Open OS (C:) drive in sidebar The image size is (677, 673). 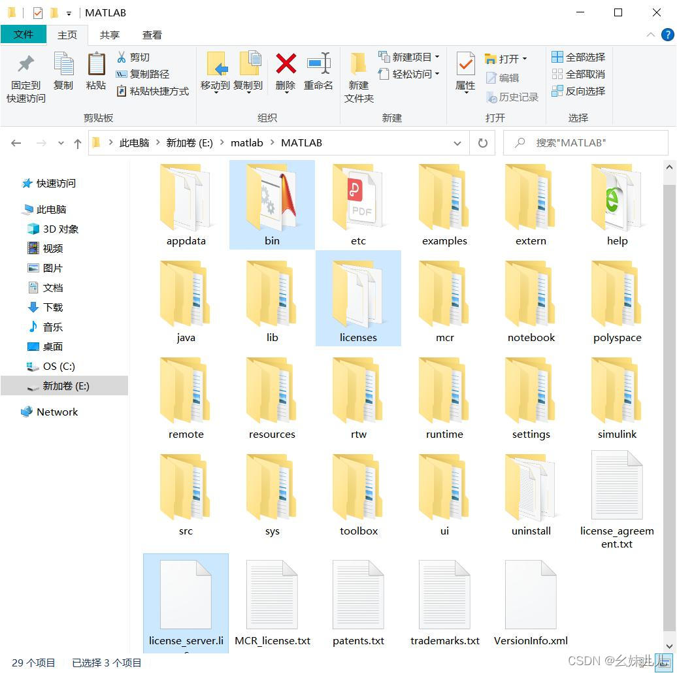[52, 367]
